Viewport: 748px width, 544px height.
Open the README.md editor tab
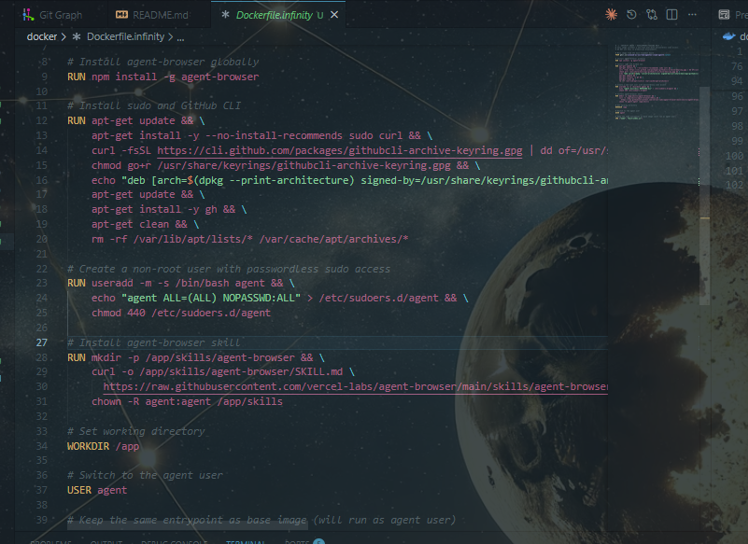click(152, 15)
